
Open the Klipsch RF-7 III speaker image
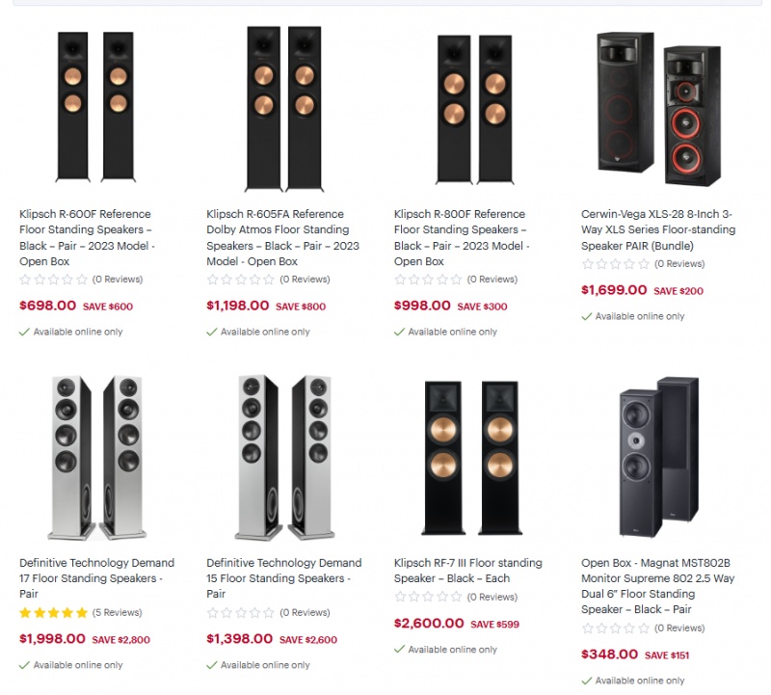click(x=471, y=458)
